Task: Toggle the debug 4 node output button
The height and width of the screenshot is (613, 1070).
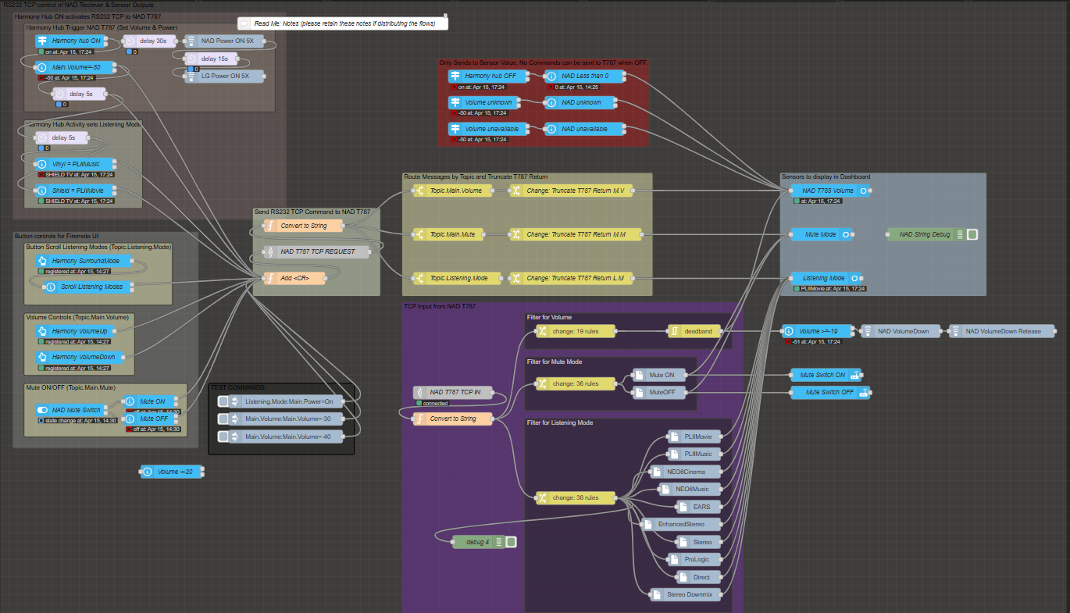Action: (x=510, y=542)
